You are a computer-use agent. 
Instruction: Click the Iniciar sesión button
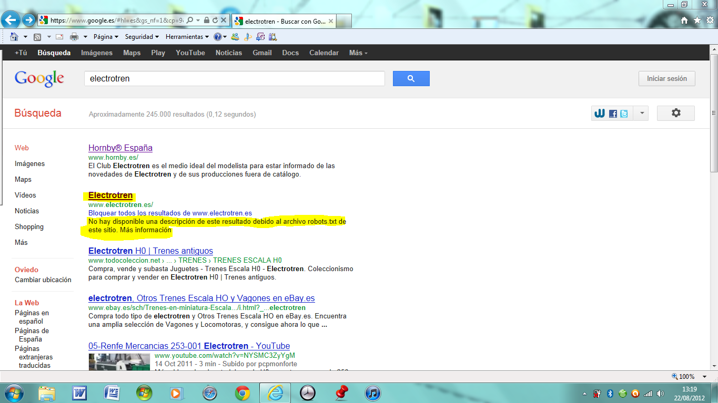tap(667, 79)
